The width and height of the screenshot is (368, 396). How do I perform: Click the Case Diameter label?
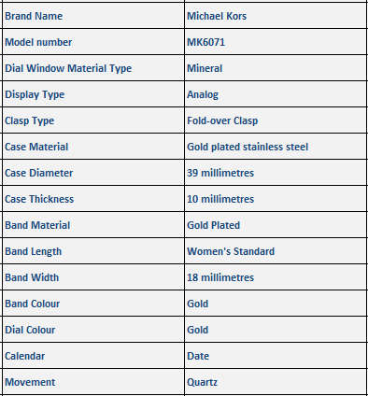tap(38, 173)
